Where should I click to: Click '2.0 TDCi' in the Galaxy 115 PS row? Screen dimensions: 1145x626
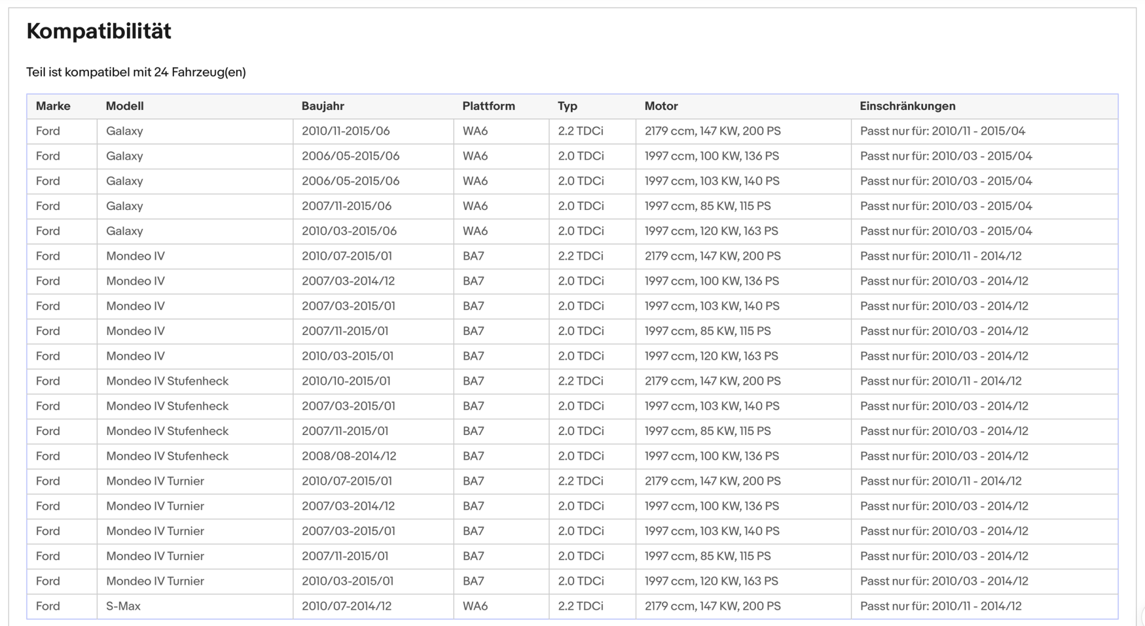click(581, 206)
